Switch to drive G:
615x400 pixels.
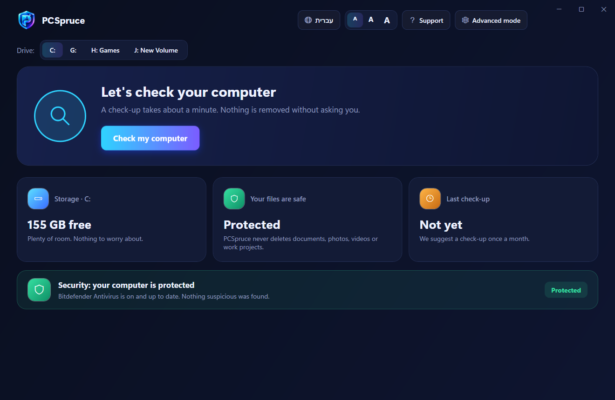pyautogui.click(x=73, y=50)
